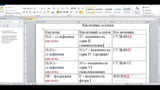This screenshot has width=160, height=90.
Task: Click the Increase Indent icon
Action: [75, 8]
